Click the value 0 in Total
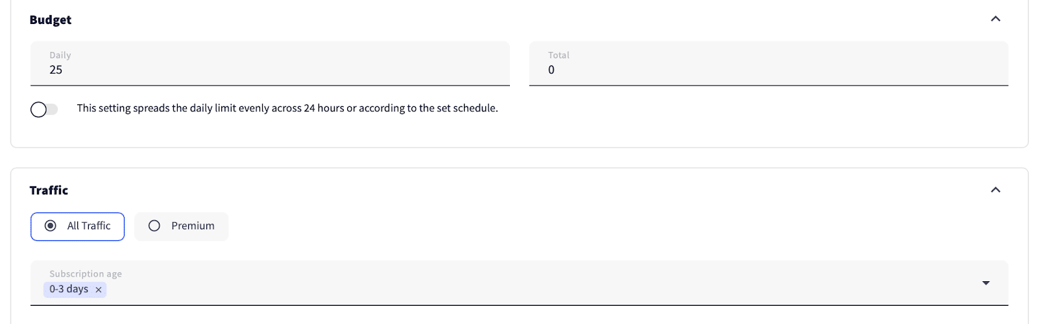 [551, 70]
